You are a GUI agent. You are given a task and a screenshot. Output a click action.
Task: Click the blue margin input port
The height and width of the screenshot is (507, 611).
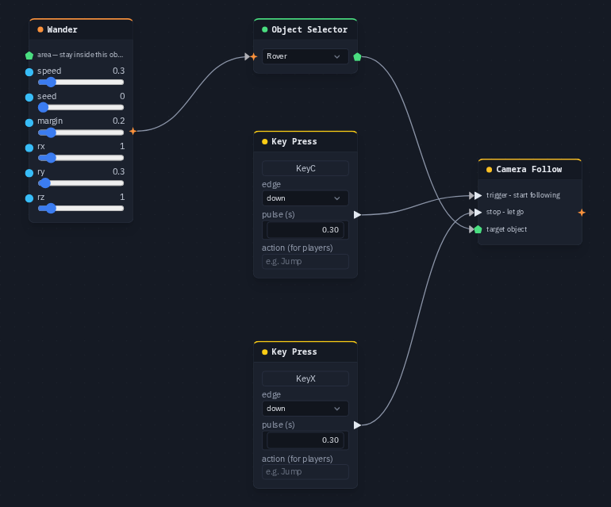29,123
